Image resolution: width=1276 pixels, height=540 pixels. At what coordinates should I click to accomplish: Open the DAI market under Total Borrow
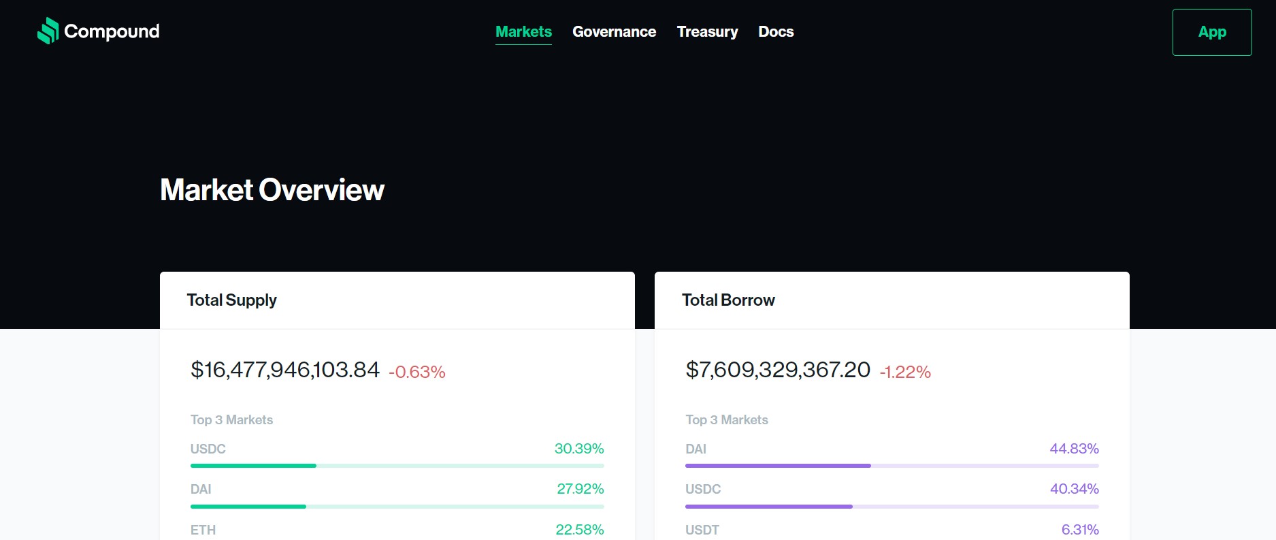coord(695,449)
